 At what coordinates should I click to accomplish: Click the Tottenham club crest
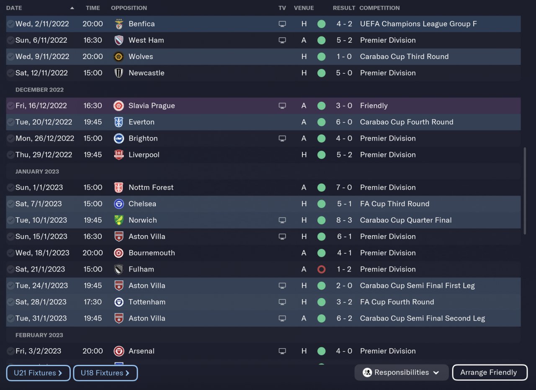pos(119,302)
